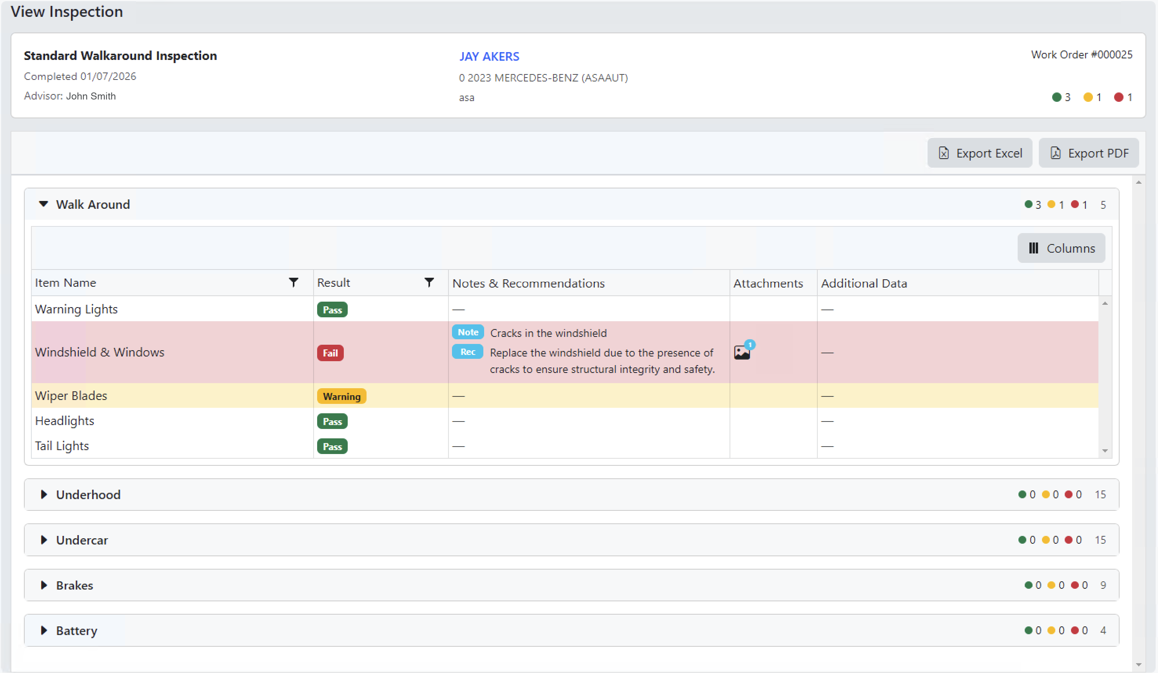The width and height of the screenshot is (1158, 673).
Task: Expand the Undercar section
Action: coord(44,540)
